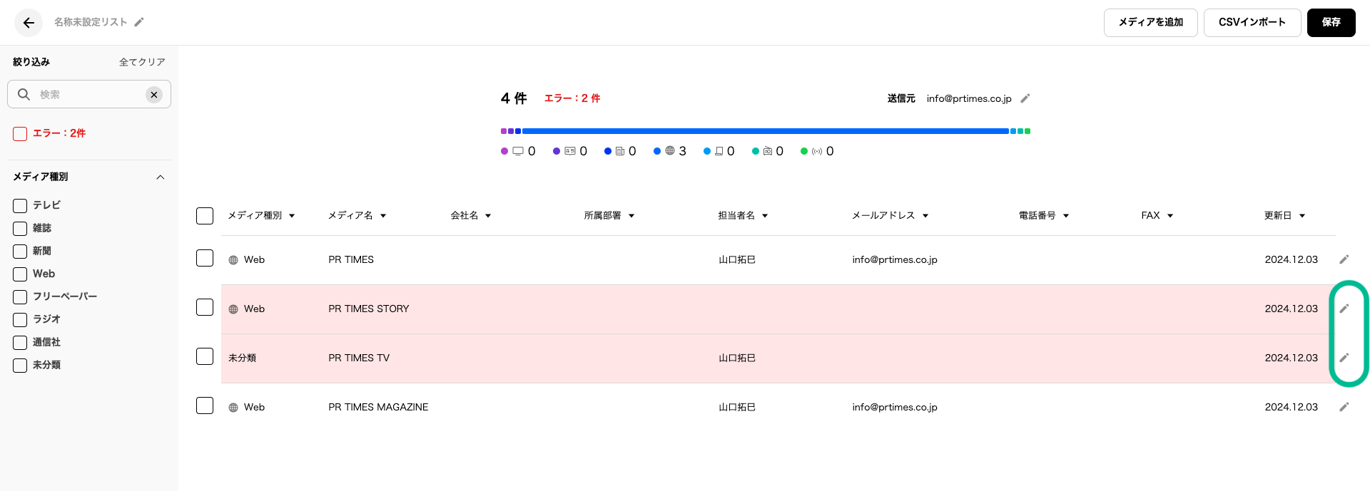This screenshot has height=491, width=1370.
Task: Edit the PR TIMES TV row
Action: click(x=1344, y=358)
